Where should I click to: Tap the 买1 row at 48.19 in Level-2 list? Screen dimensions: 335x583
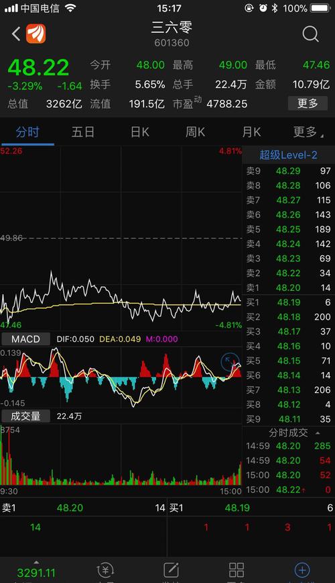288,302
